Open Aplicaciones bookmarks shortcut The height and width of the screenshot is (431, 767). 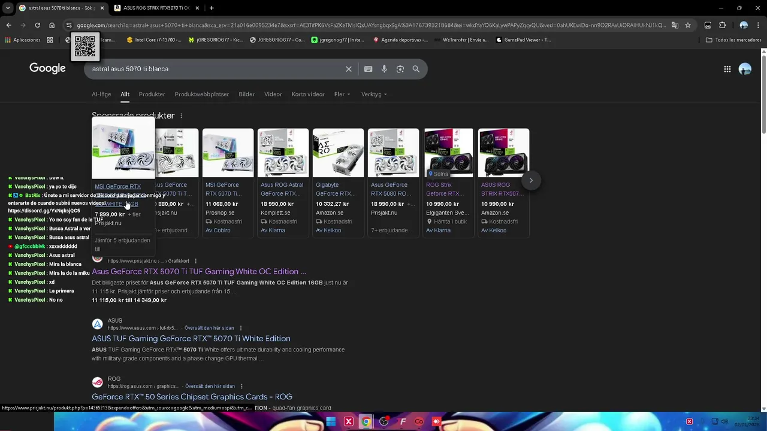coord(22,40)
